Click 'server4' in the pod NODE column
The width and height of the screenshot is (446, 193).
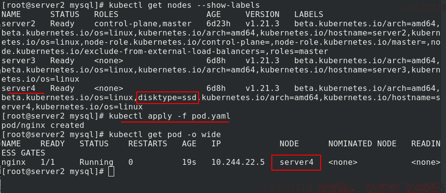point(296,162)
